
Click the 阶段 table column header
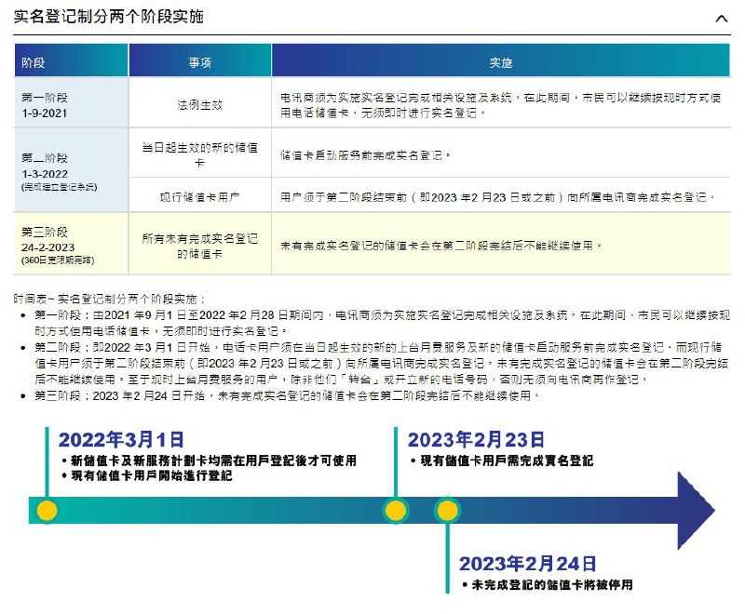click(x=71, y=61)
